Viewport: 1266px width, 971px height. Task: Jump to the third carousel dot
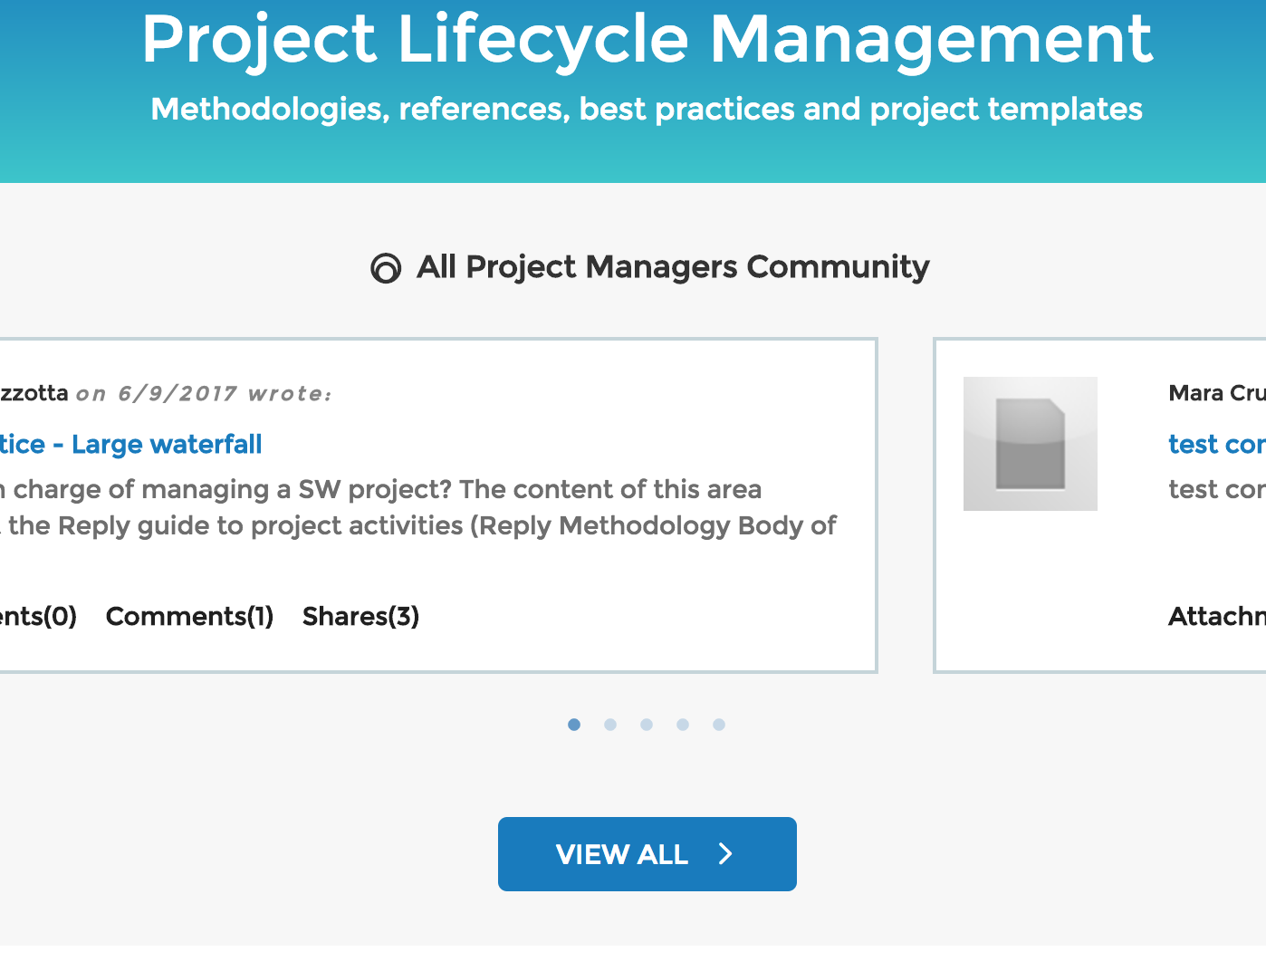point(647,725)
